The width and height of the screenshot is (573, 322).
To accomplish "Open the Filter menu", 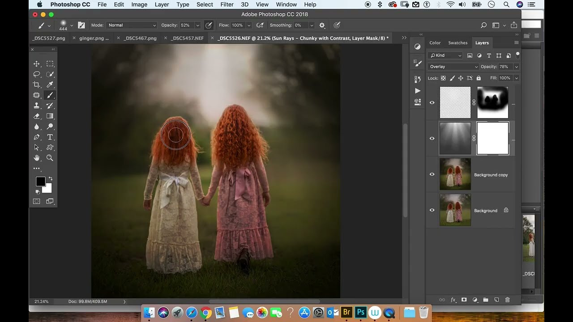I will point(227,4).
